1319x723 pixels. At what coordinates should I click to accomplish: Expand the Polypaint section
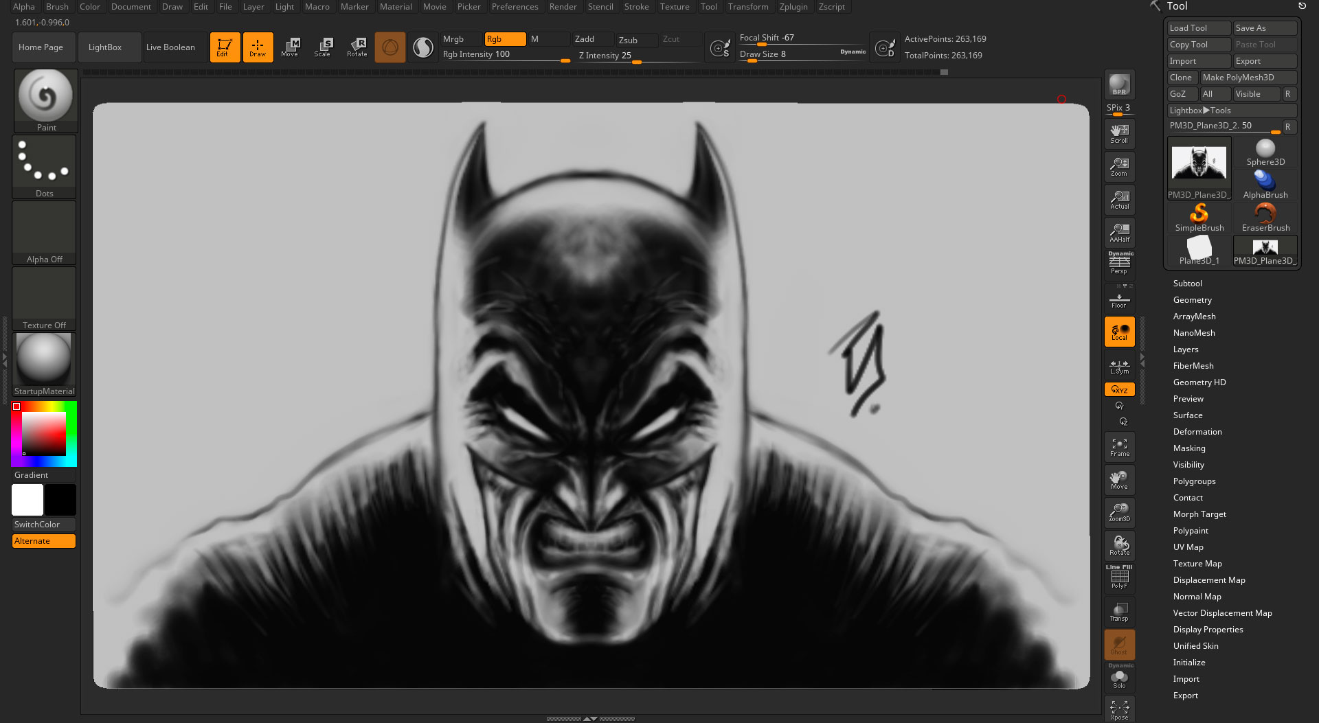point(1190,531)
